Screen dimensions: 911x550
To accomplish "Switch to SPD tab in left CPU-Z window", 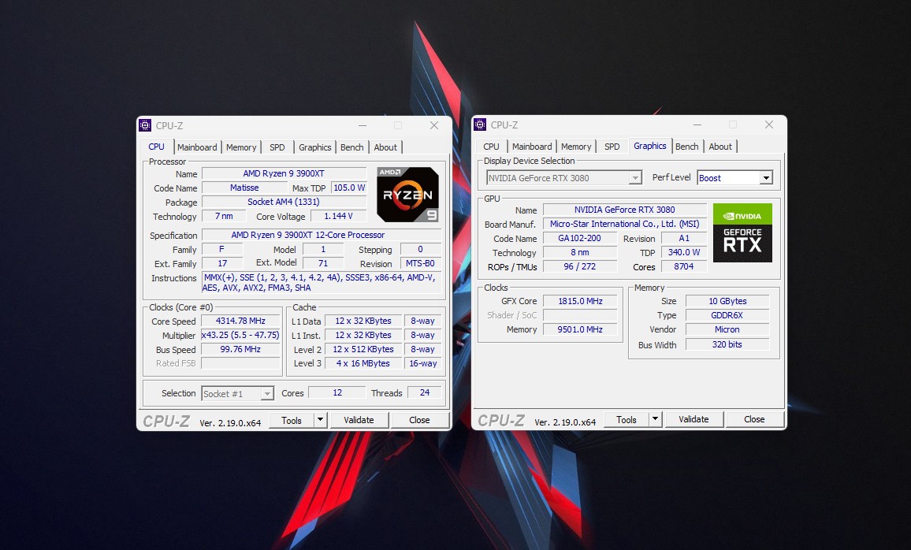I will pos(277,147).
